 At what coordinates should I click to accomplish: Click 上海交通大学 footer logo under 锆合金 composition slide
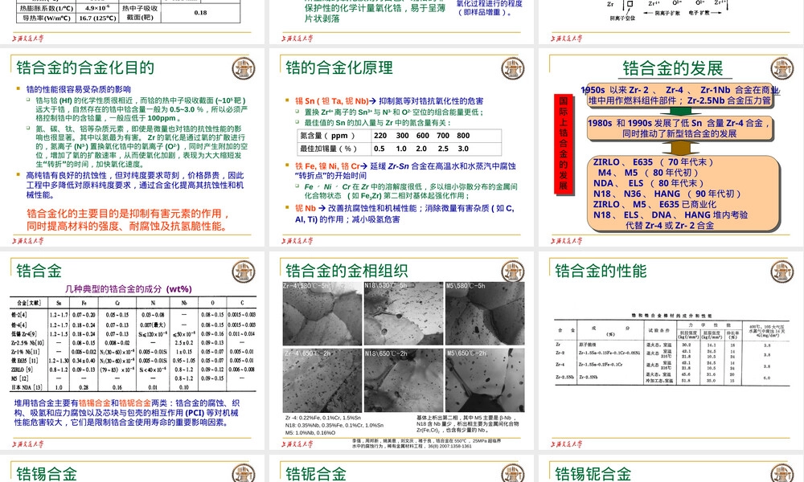pyautogui.click(x=28, y=444)
